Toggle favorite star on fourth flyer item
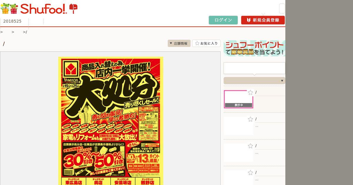Screen dimensions: 353x185 [x=250, y=173]
